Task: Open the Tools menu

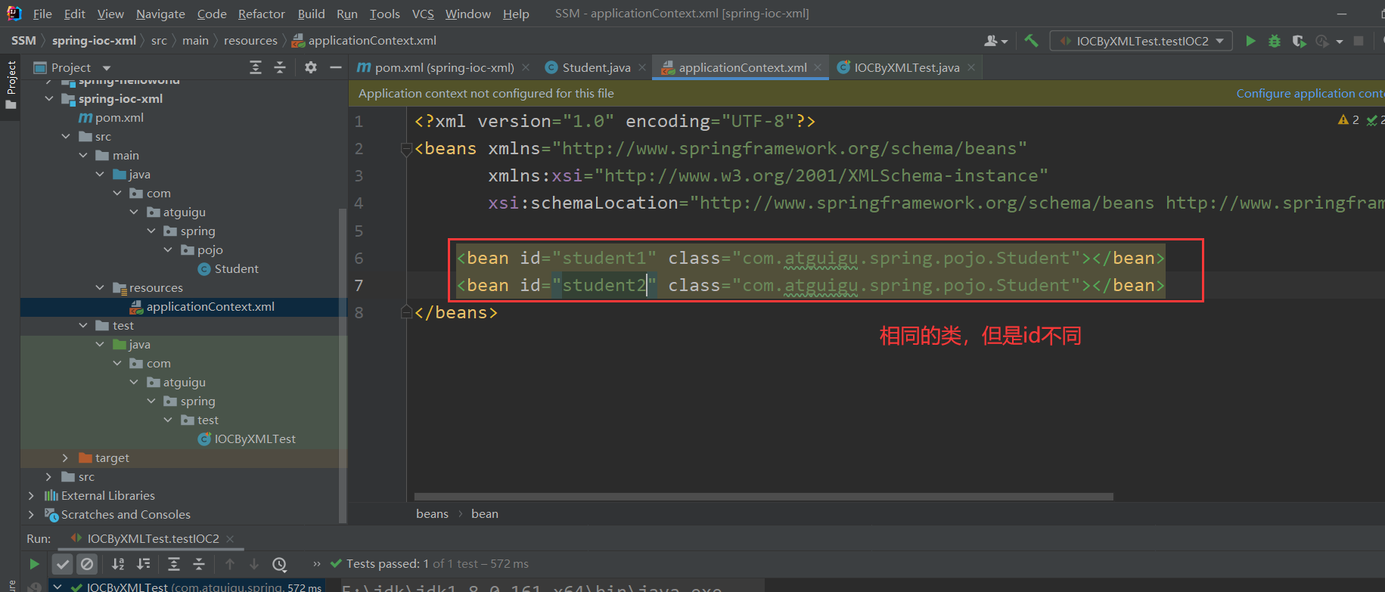Action: click(385, 14)
